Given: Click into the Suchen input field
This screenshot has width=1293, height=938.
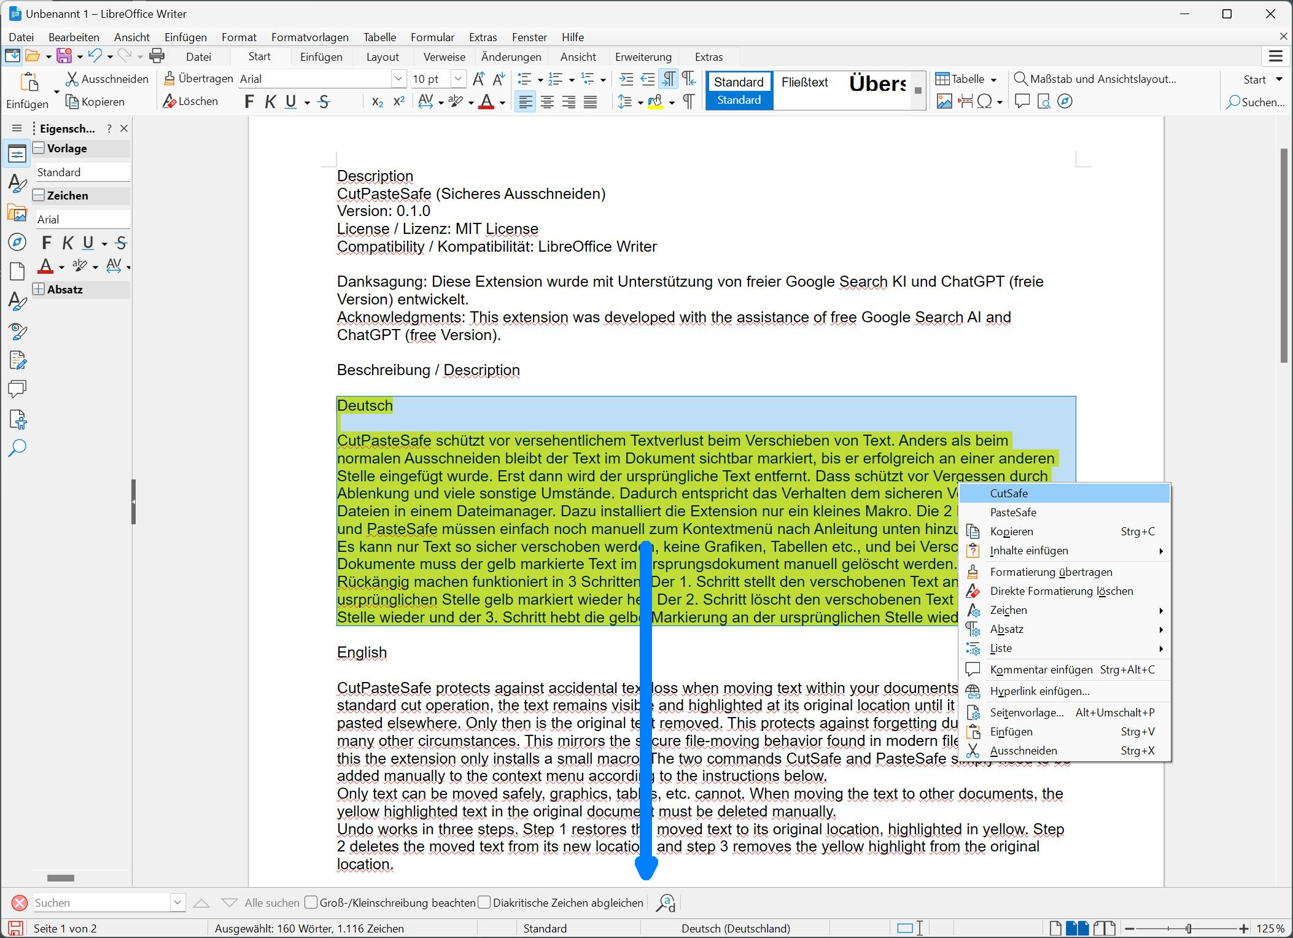Looking at the screenshot, I should (101, 902).
